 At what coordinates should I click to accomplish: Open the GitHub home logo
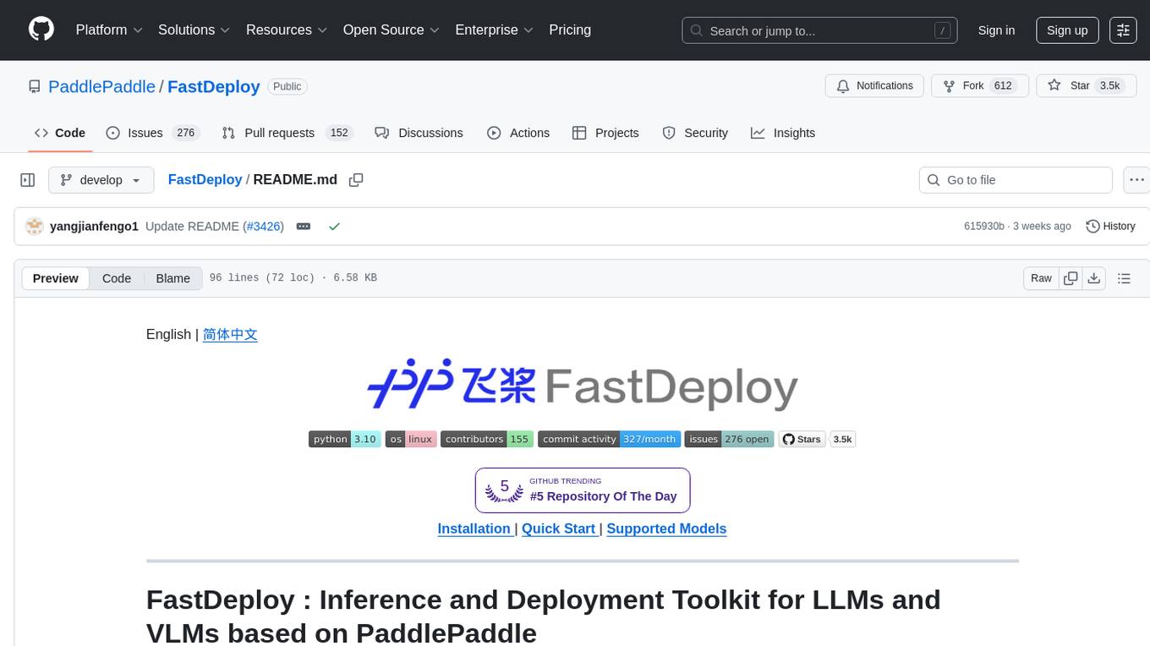(41, 30)
